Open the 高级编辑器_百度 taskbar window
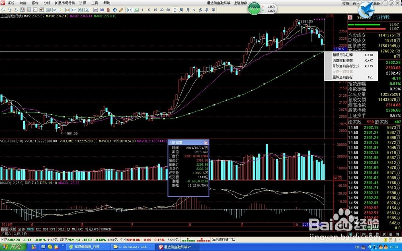The width and height of the screenshot is (402, 251). (88, 247)
